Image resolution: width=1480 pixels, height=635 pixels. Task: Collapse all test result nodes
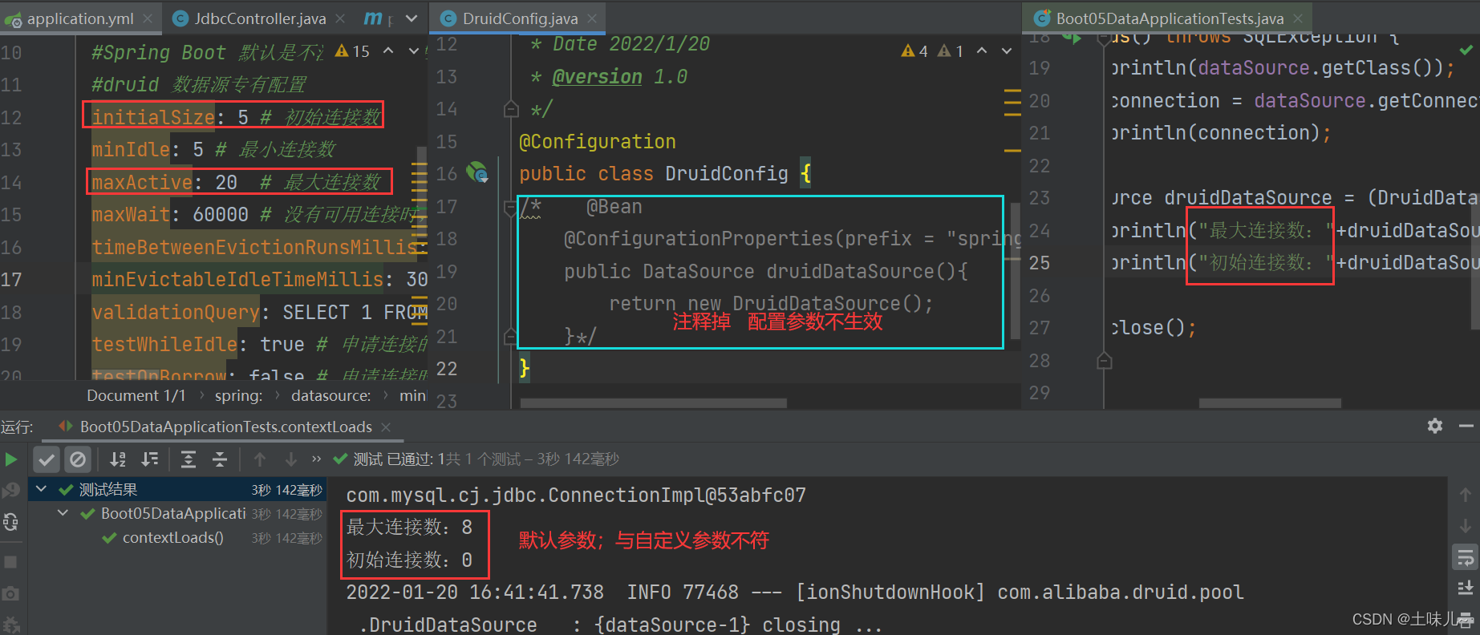click(220, 459)
